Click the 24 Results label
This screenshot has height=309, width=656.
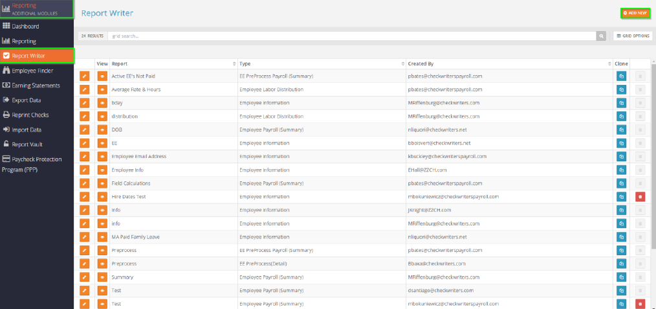(92, 36)
